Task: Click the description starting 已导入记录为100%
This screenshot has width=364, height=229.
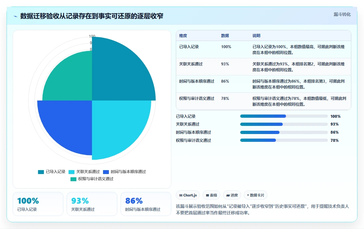Action: (x=299, y=50)
